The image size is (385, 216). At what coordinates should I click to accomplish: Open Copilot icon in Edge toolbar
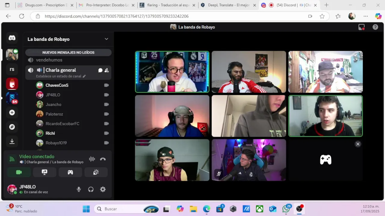click(x=378, y=16)
